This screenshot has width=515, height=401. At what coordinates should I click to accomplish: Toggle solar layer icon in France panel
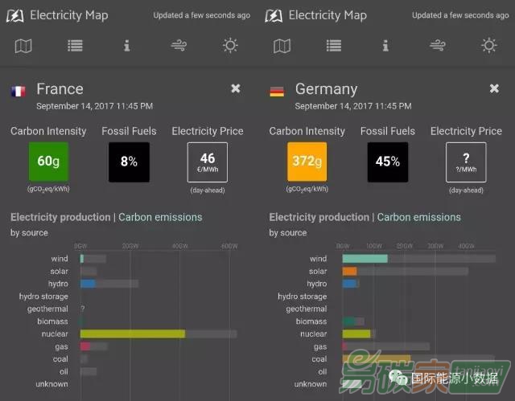(x=231, y=46)
